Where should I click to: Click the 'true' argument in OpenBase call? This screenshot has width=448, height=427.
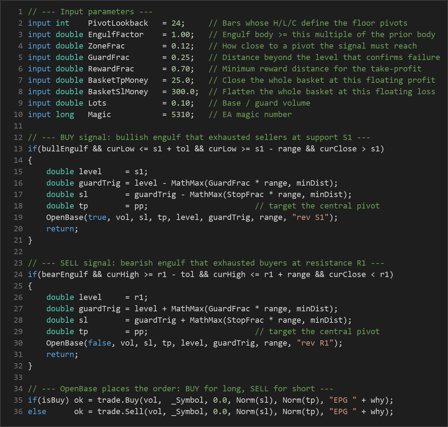pos(97,217)
